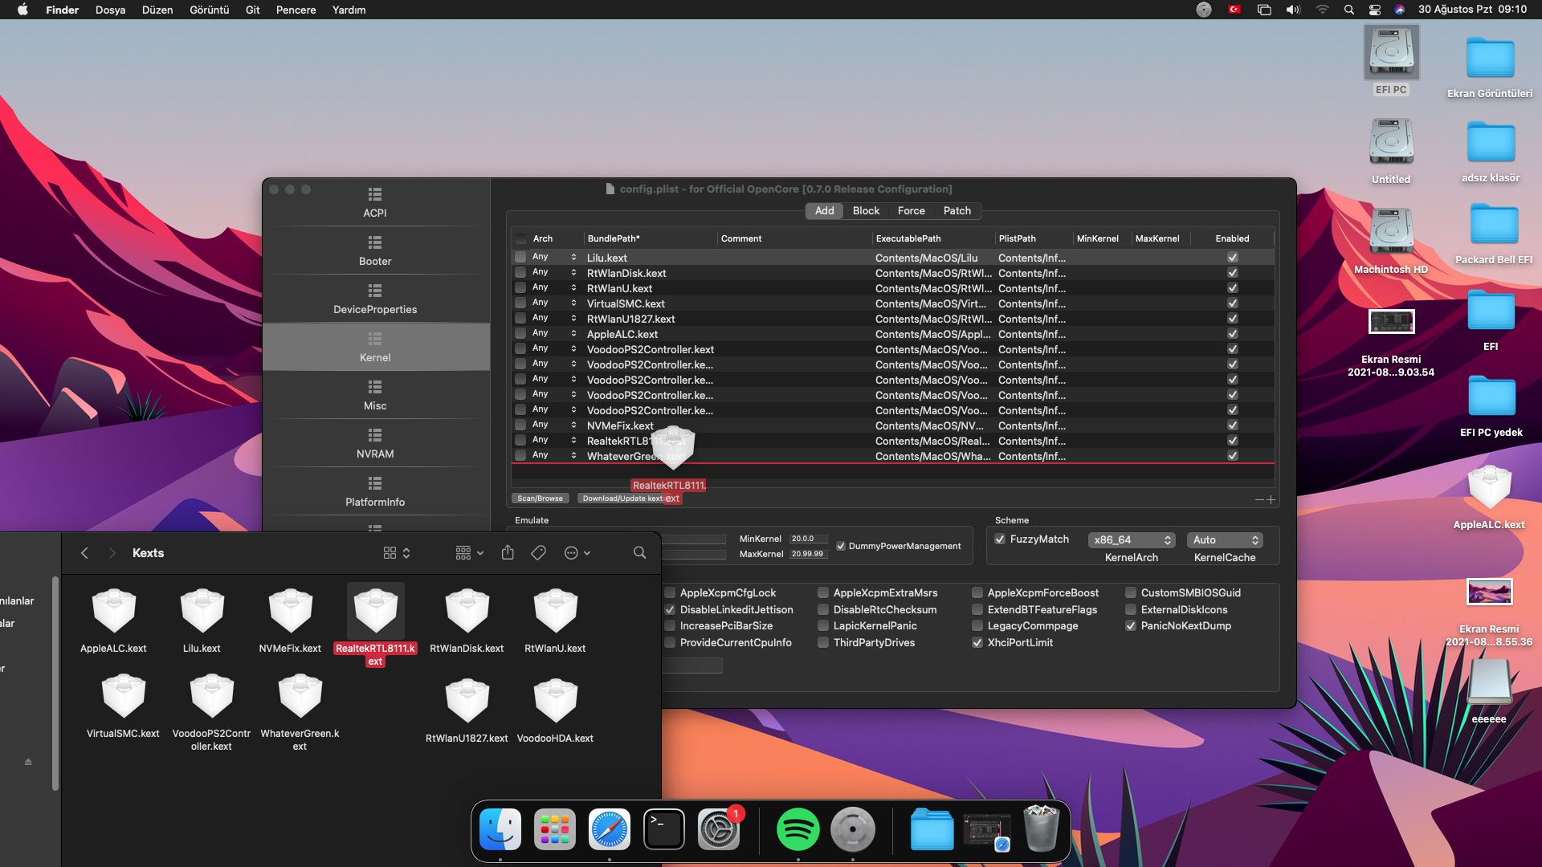Select the VoodooHDA.kext file icon
Viewport: 1542px width, 867px height.
coord(555,702)
